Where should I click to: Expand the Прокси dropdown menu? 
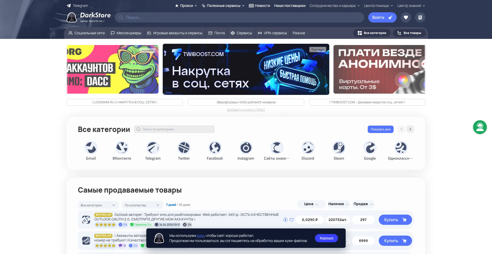pyautogui.click(x=186, y=6)
